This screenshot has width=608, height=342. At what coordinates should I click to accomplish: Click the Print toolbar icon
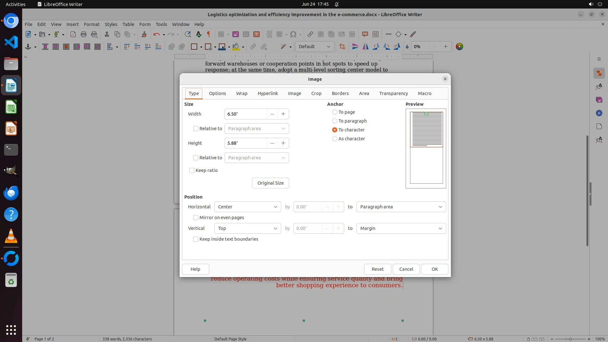(x=84, y=34)
